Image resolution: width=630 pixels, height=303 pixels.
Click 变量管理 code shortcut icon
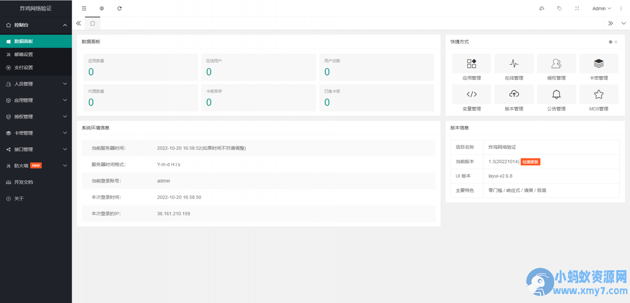tap(471, 94)
